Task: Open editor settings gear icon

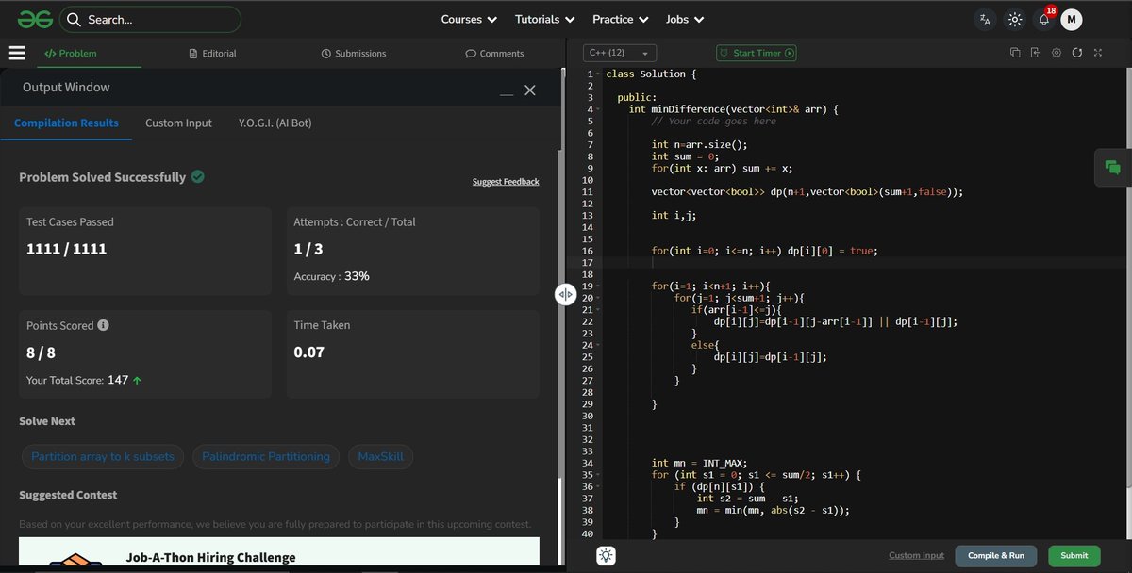Action: tap(1057, 53)
